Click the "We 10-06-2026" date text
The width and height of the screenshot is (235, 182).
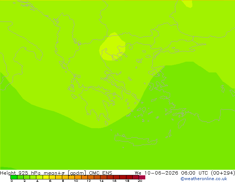[156, 173]
